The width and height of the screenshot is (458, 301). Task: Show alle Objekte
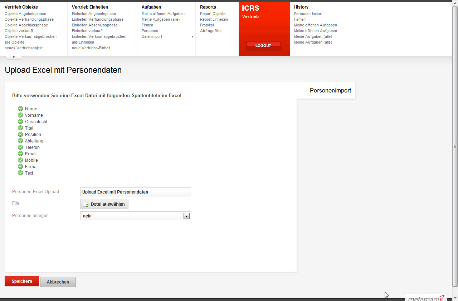tap(14, 42)
